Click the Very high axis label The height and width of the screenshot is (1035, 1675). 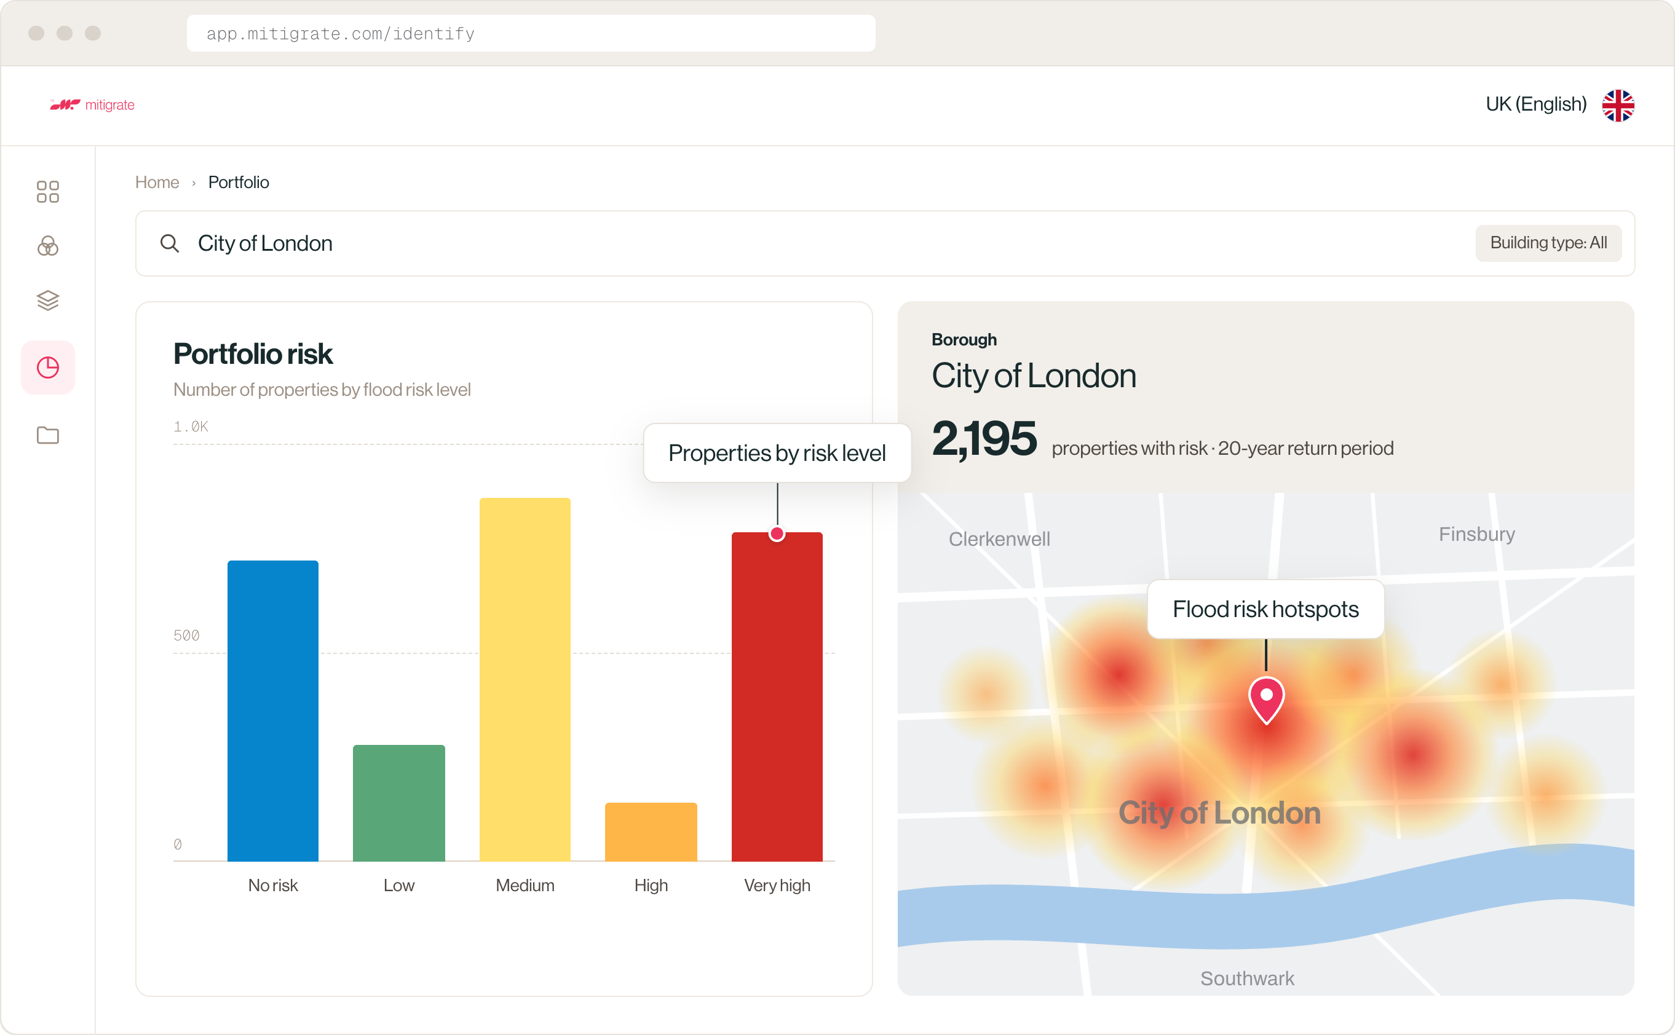pyautogui.click(x=777, y=886)
